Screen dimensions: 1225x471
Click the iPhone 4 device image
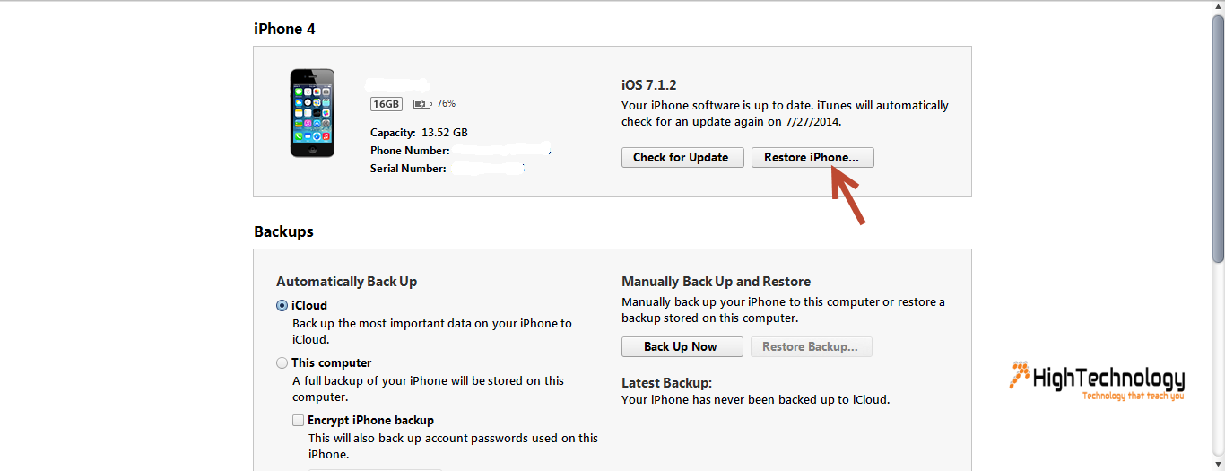pyautogui.click(x=312, y=112)
